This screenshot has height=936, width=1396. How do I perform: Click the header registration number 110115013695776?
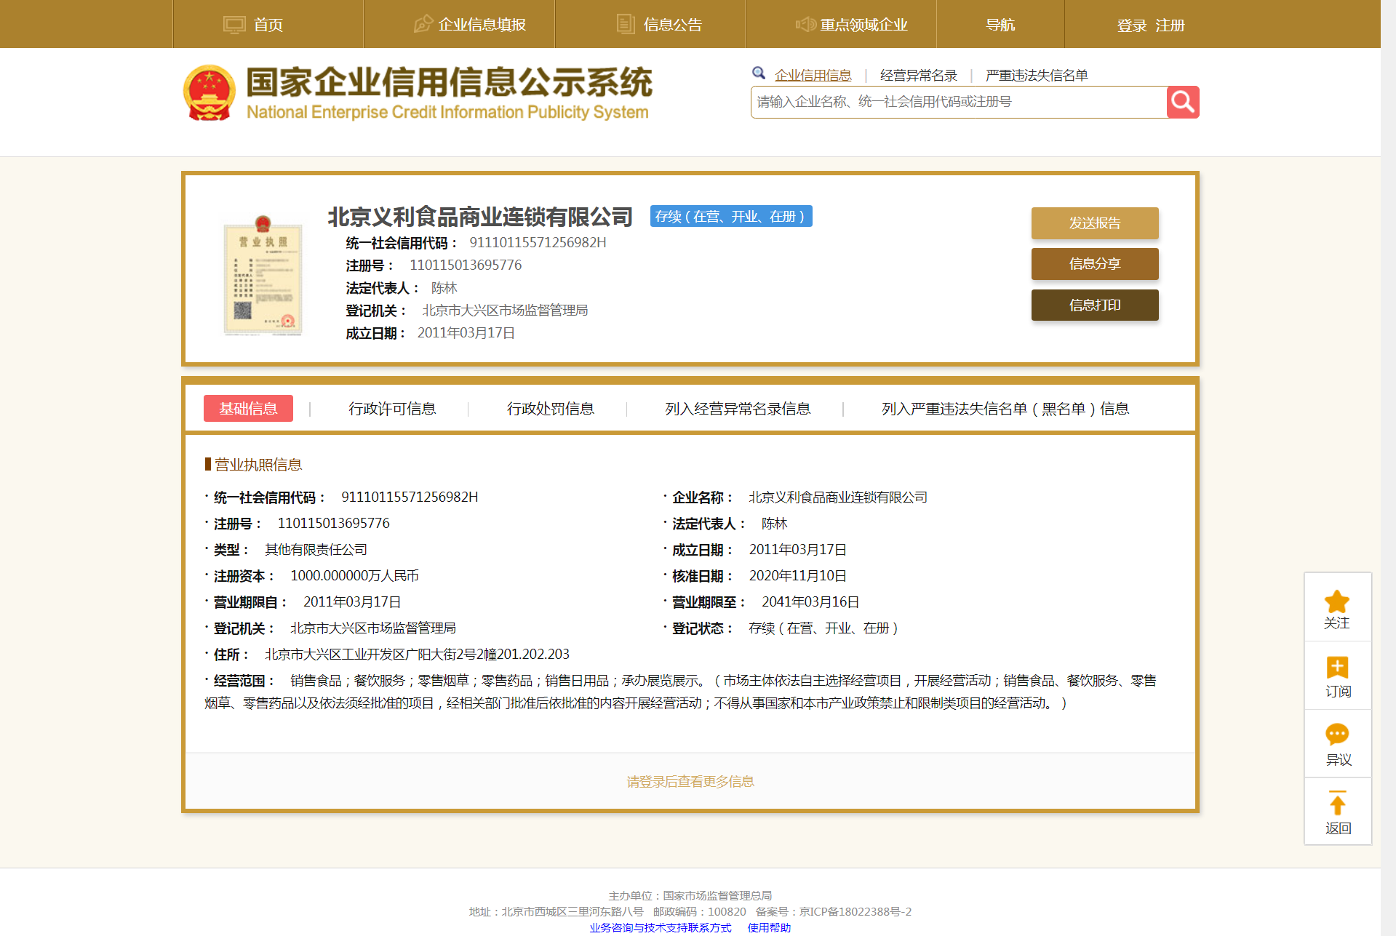coord(466,265)
